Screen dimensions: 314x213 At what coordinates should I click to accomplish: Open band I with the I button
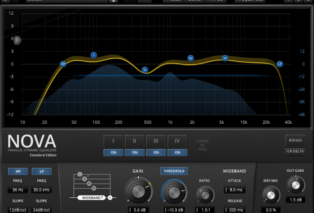pyautogui.click(x=113, y=141)
